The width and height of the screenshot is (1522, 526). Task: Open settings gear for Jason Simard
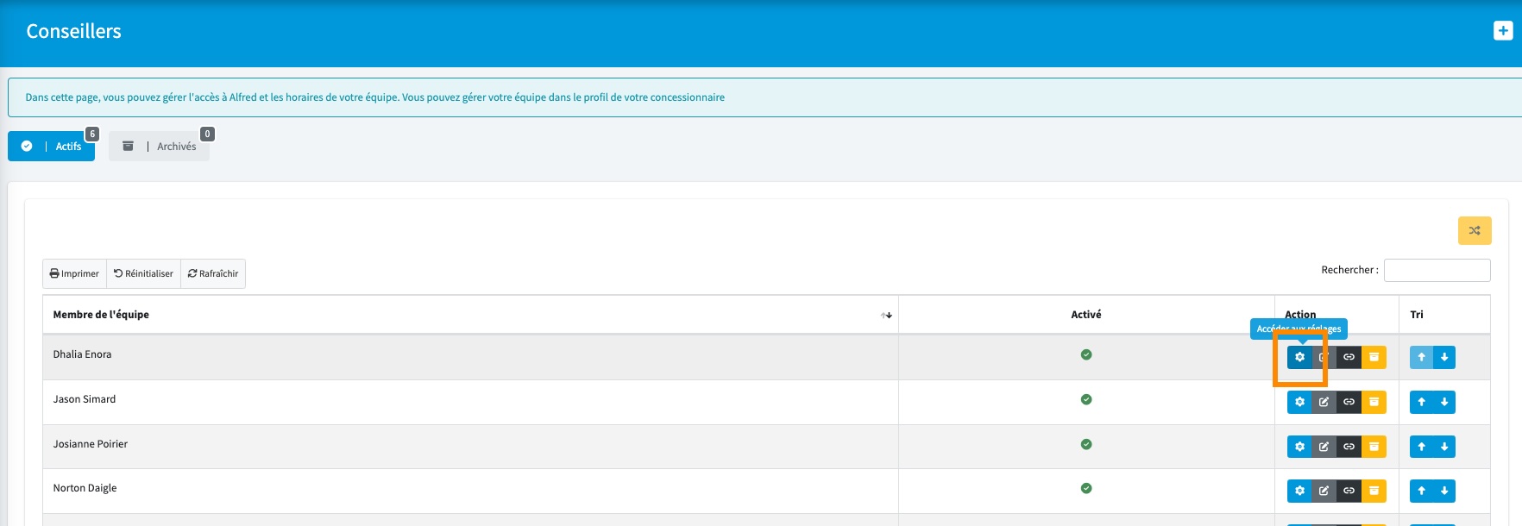coord(1299,402)
